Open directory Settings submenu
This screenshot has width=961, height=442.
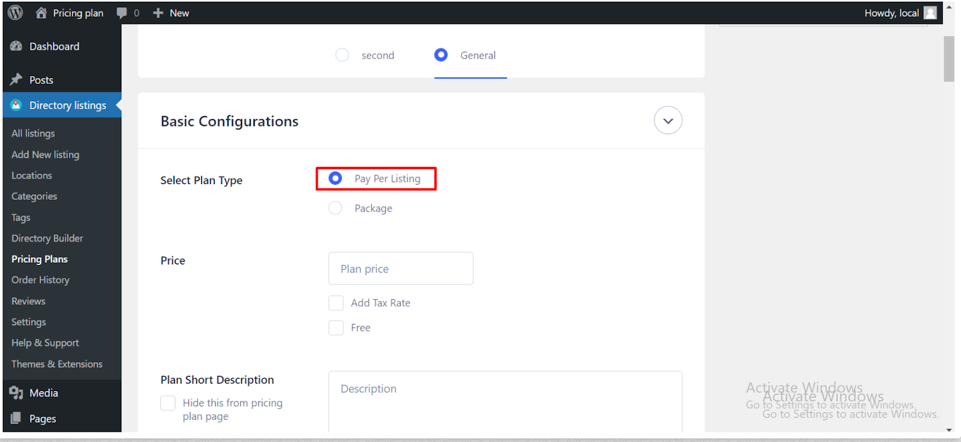click(x=28, y=322)
